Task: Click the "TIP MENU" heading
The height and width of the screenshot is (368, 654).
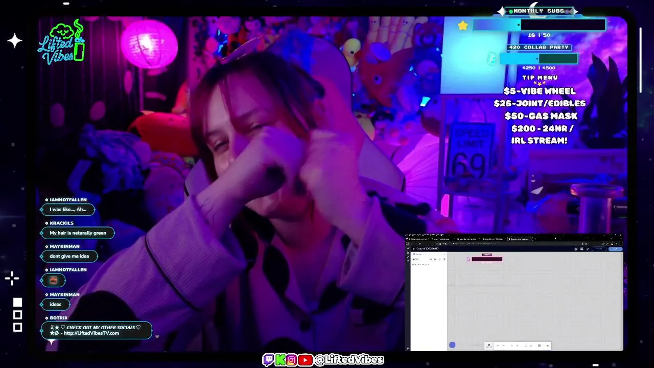Action: tap(540, 78)
